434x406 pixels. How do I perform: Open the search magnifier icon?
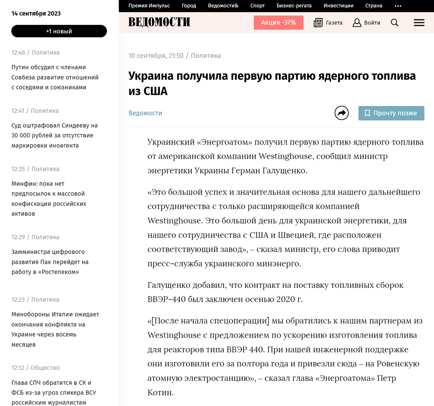(394, 23)
